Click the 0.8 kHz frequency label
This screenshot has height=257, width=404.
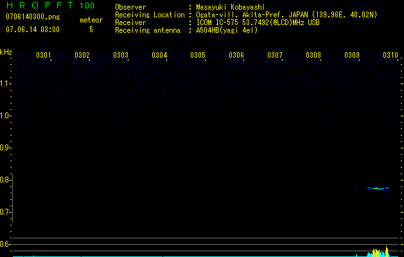[5, 180]
